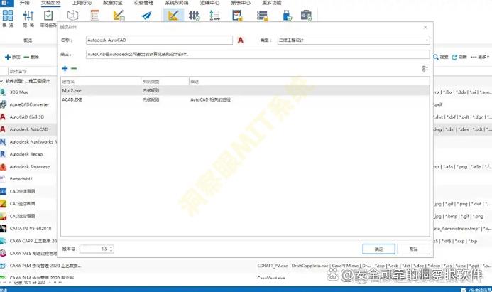492x292 pixels.
Task: Click the 名称 field containing Autodesk AutoCAD
Action: click(x=159, y=40)
